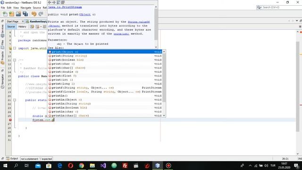Viewport: 302px width, 170px height.
Task: Click the completion list scrollbar thumb
Action: 164,78
